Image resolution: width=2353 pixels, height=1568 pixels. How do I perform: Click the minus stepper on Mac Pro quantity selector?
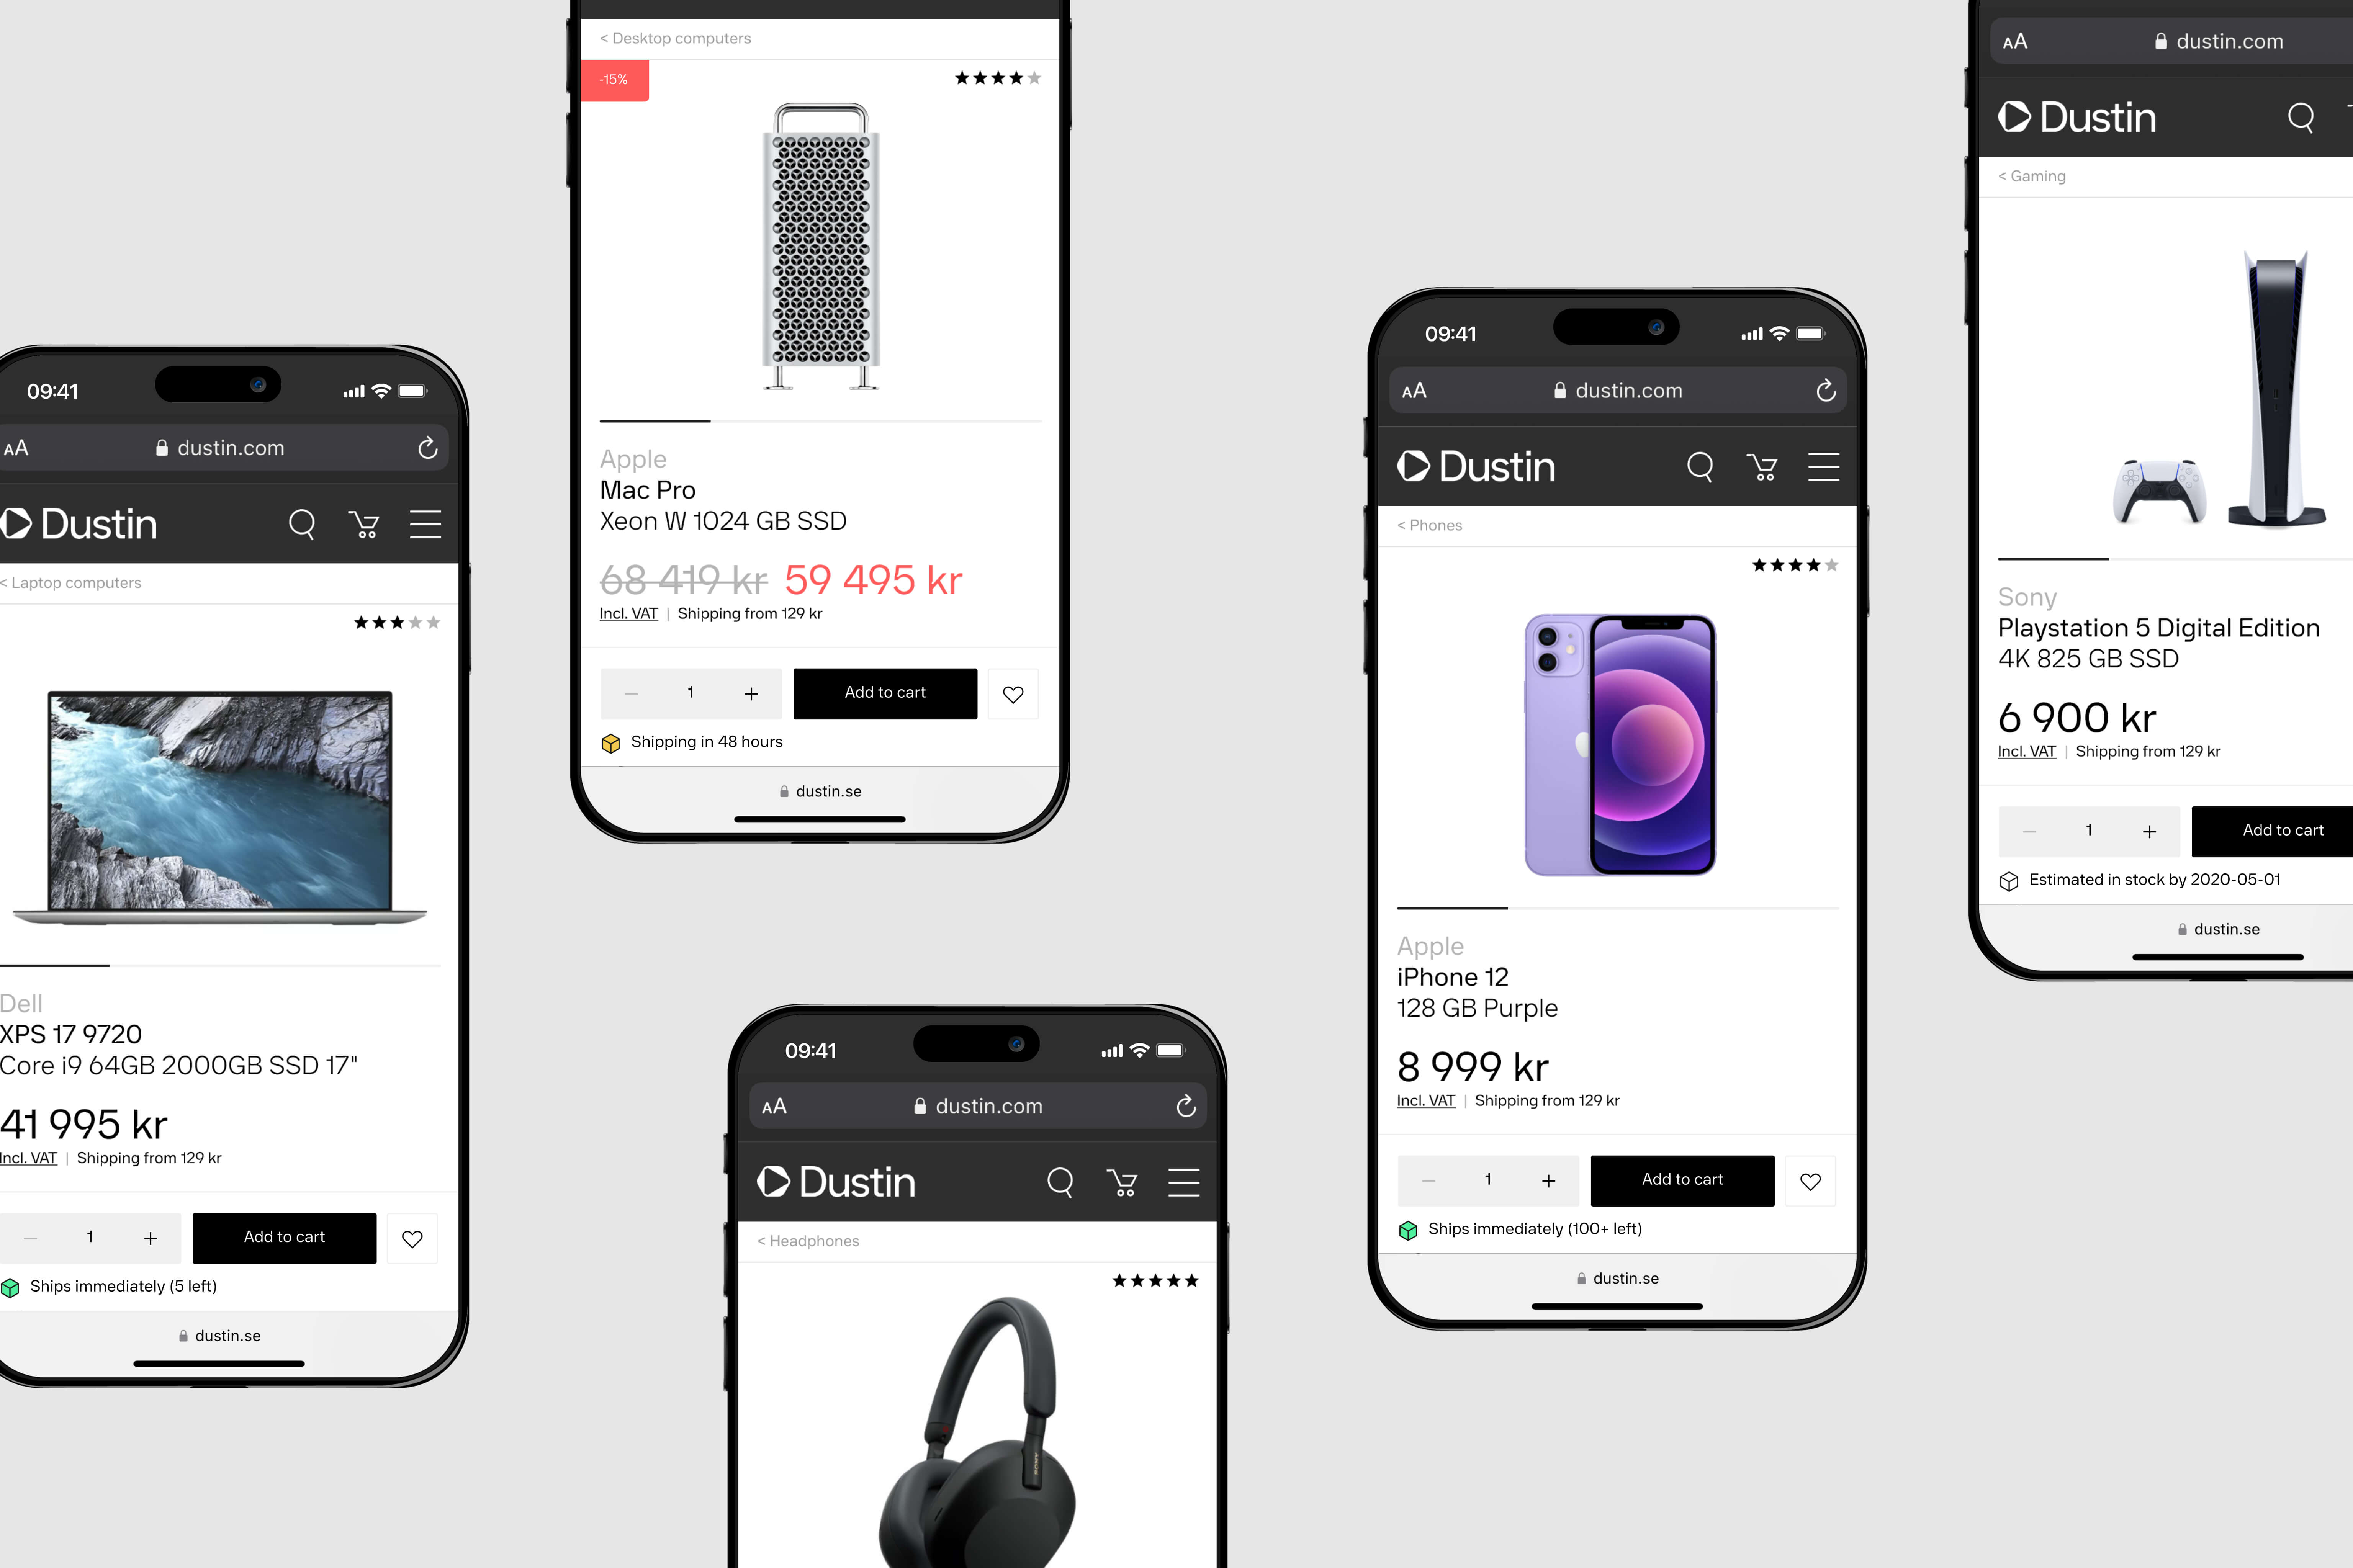[633, 691]
